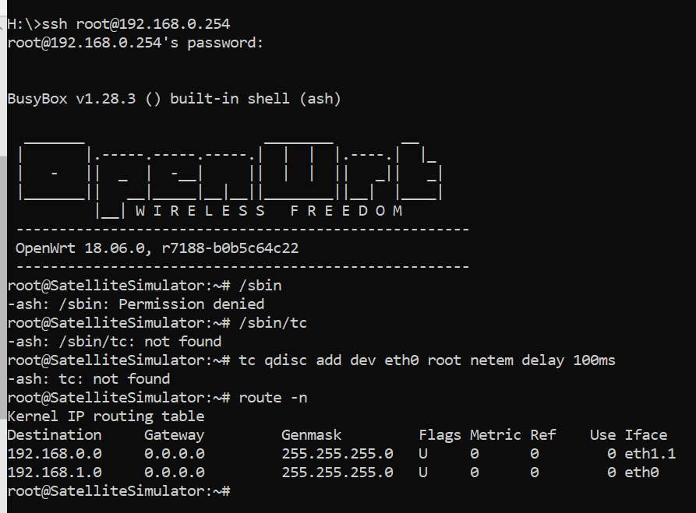Select the tc qdisc netem delay command

tap(427, 360)
